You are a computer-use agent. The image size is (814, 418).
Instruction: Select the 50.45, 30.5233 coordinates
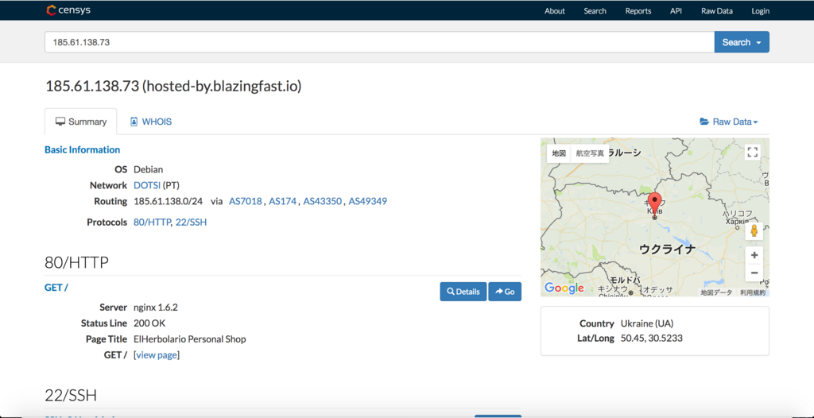coord(652,339)
